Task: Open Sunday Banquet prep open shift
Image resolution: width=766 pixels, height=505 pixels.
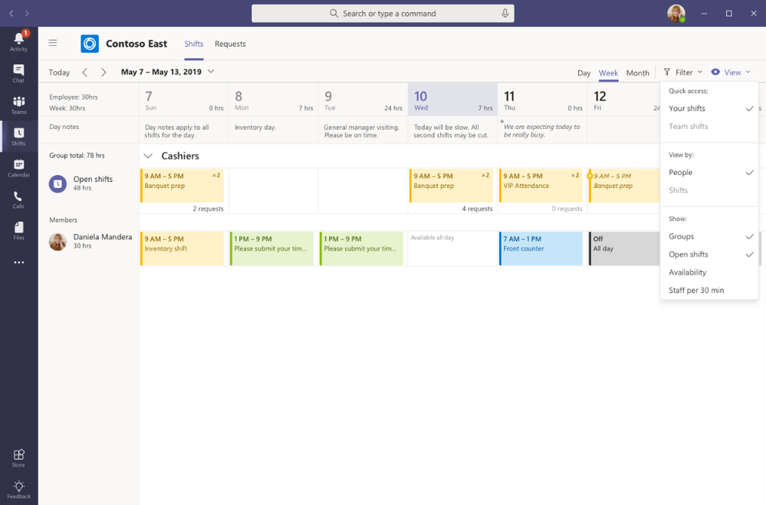Action: point(182,185)
